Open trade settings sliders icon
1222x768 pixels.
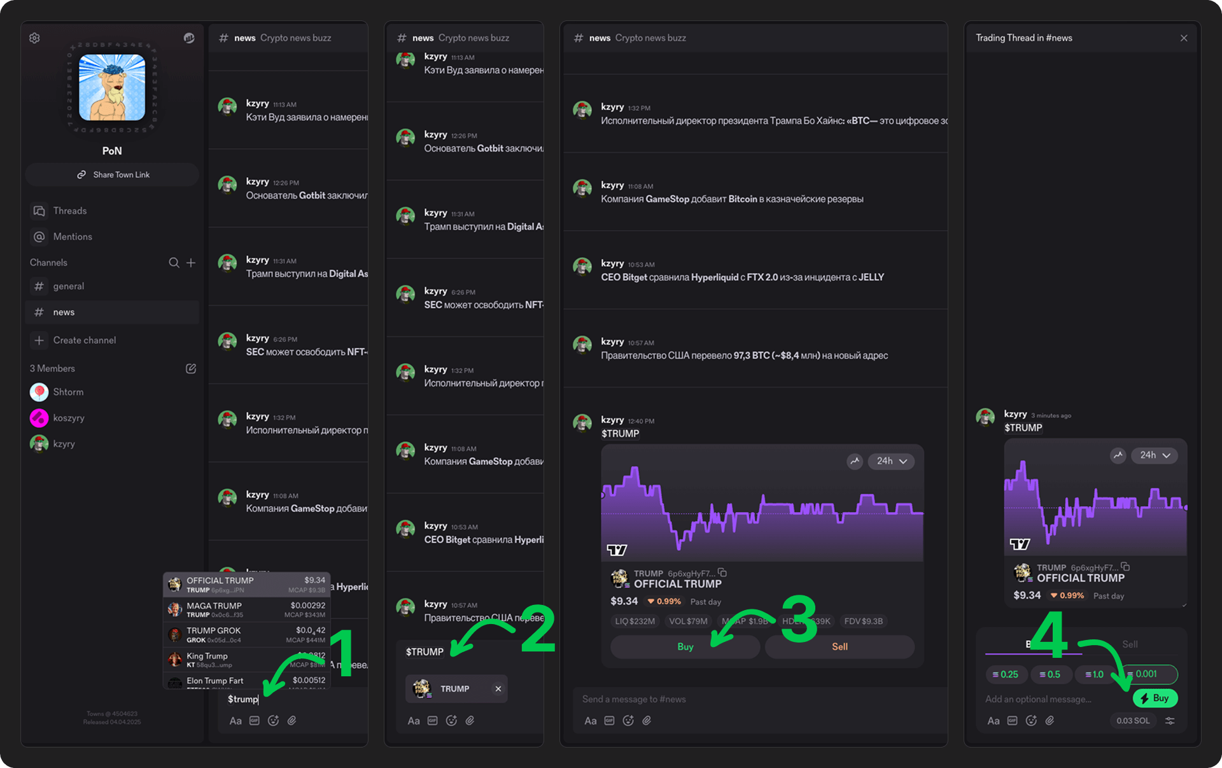point(1170,721)
